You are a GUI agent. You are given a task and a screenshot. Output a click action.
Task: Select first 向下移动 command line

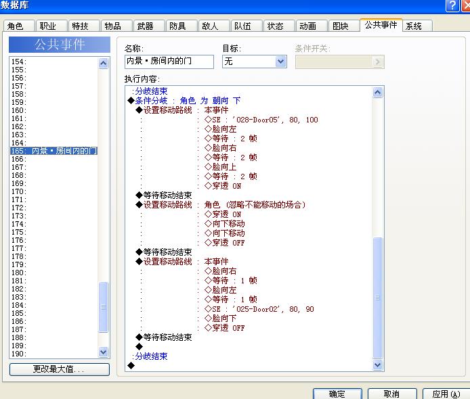pyautogui.click(x=225, y=224)
